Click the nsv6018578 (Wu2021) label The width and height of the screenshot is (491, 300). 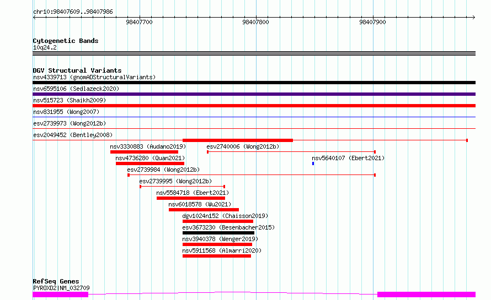click(x=200, y=204)
